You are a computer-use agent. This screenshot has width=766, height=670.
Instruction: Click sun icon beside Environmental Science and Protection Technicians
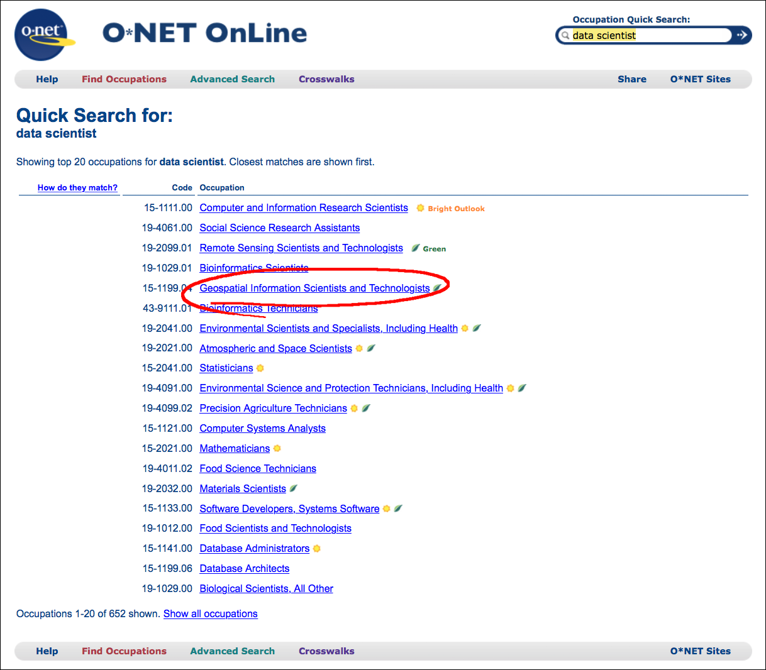510,388
